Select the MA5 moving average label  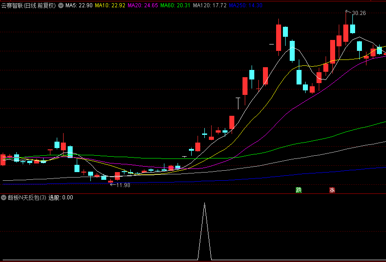[x=79, y=6]
